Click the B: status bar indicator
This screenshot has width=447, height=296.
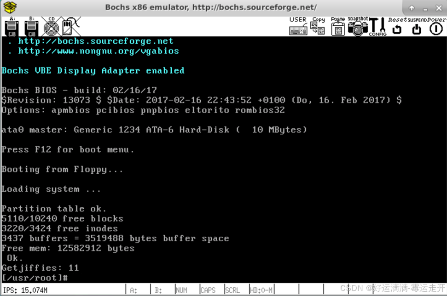(158, 290)
